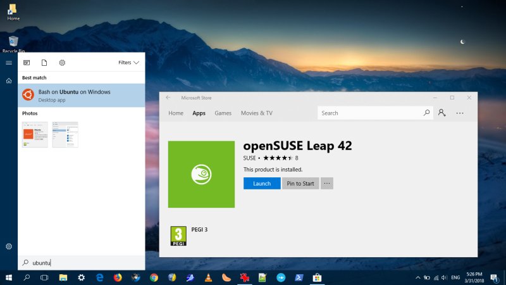Click Pin to Start button

300,183
